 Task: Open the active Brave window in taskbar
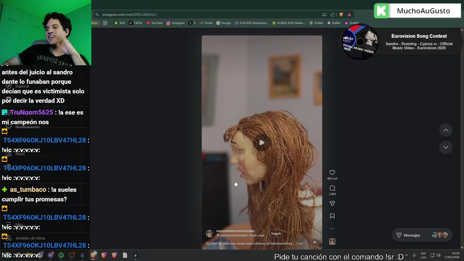(93, 255)
